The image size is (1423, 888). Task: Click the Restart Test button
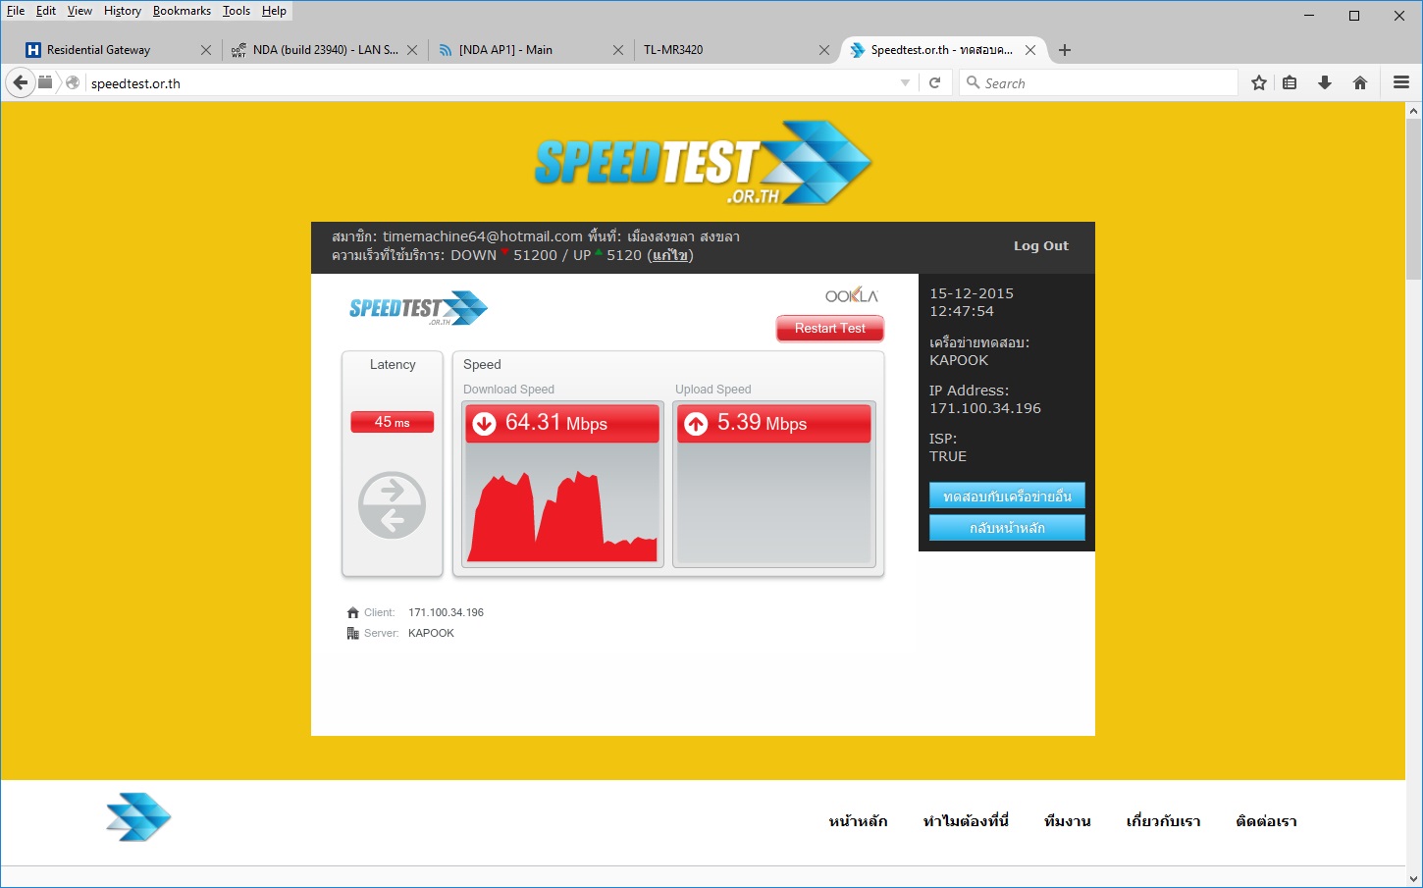pyautogui.click(x=830, y=329)
